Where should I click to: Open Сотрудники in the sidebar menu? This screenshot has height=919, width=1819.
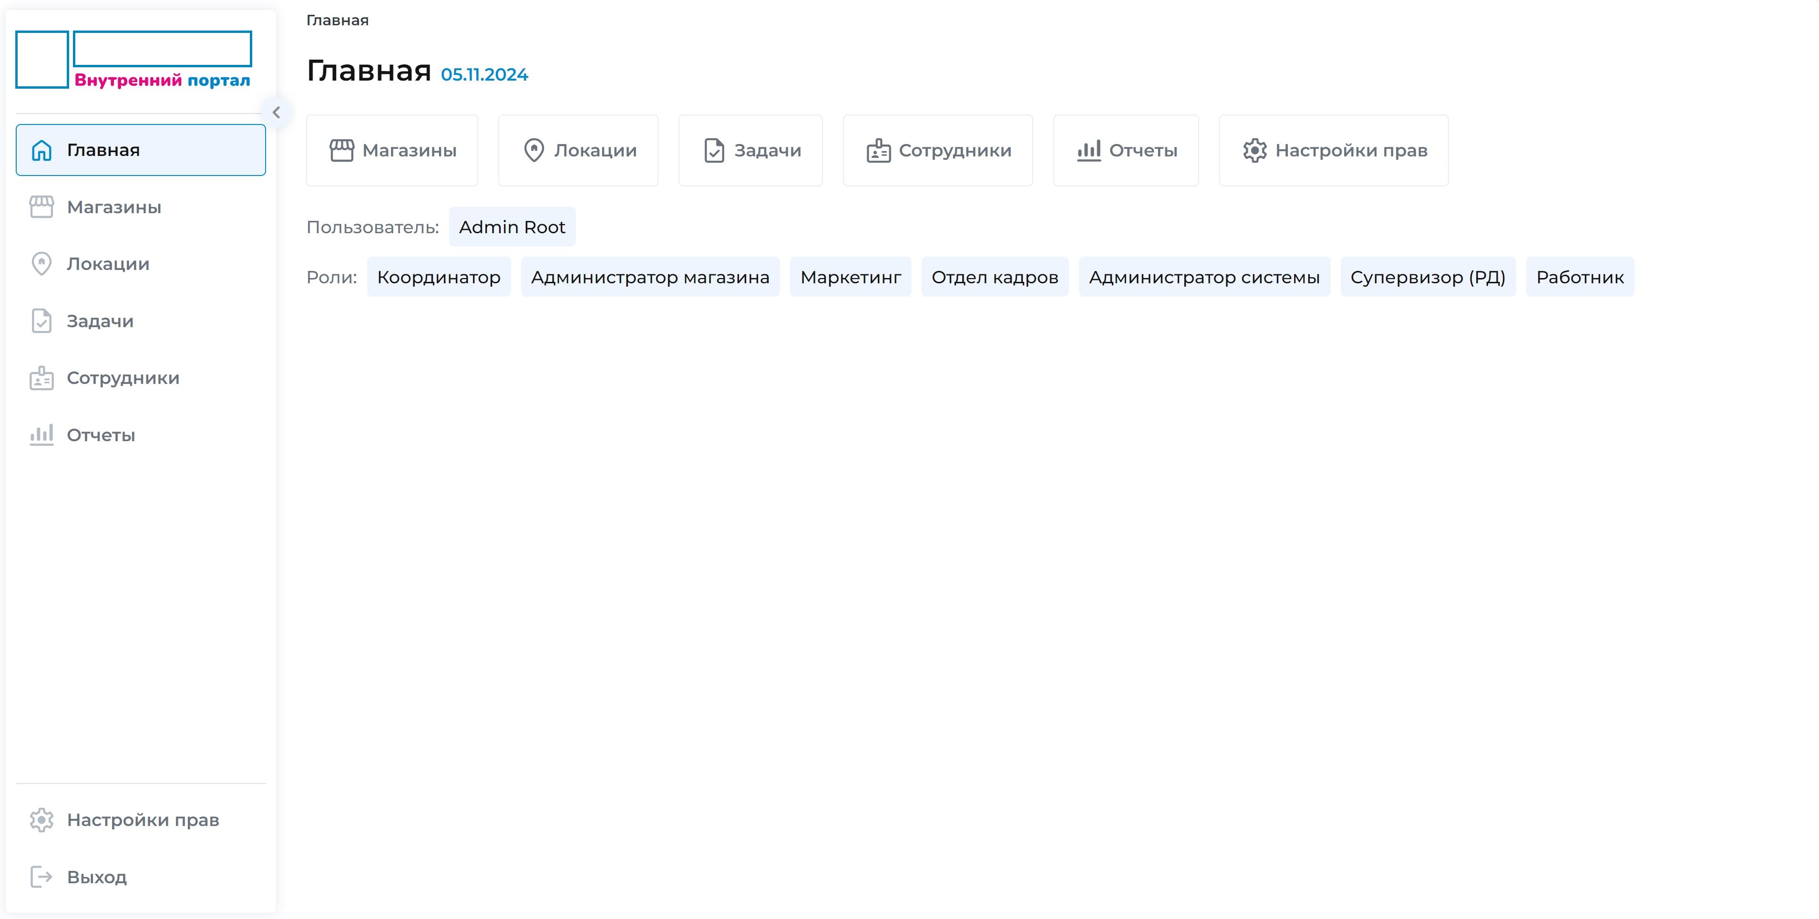[x=141, y=378]
